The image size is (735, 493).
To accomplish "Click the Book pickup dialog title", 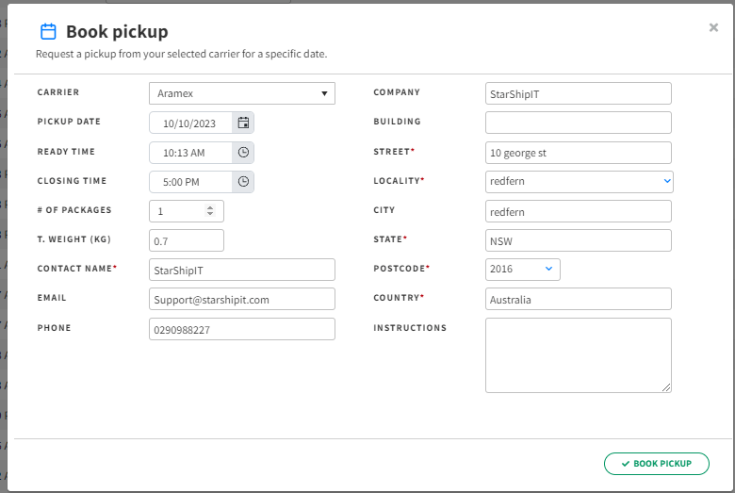I will click(x=117, y=31).
